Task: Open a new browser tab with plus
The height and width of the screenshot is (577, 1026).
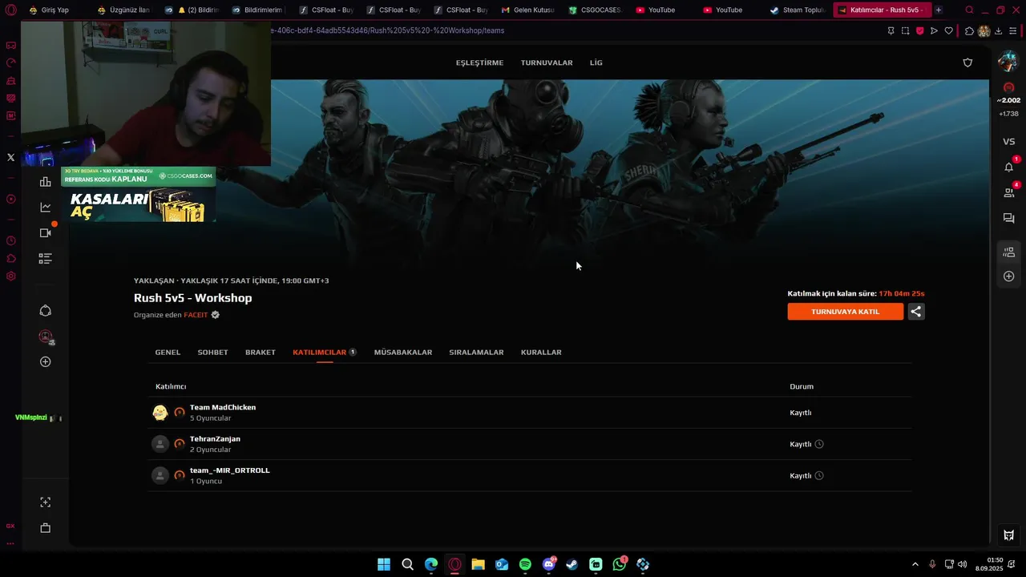Action: coord(939,10)
